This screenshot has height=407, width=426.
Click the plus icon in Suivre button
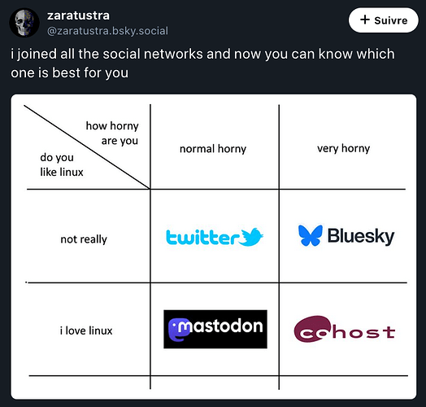click(365, 20)
